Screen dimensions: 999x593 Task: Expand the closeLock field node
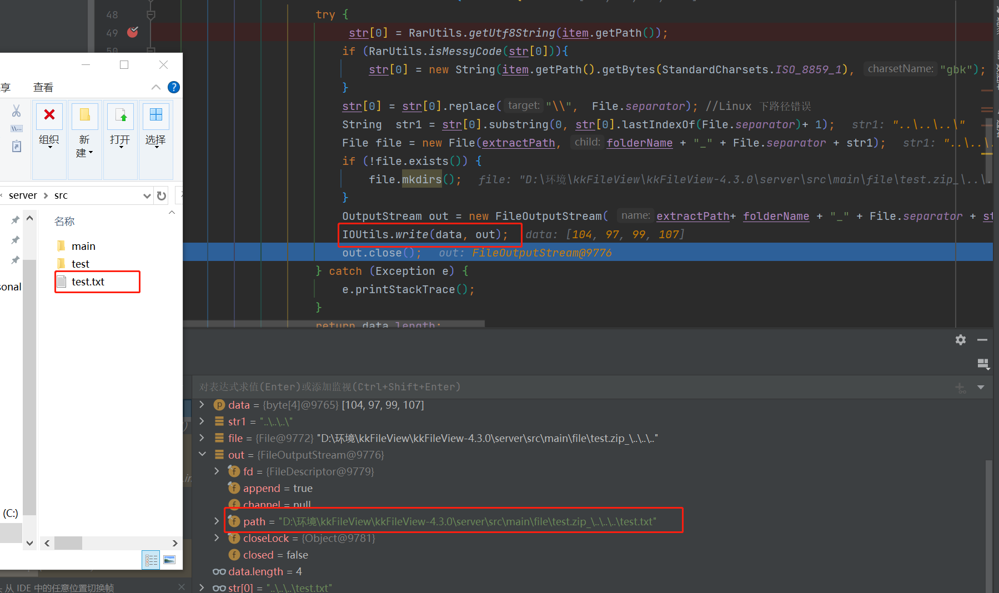pyautogui.click(x=217, y=538)
